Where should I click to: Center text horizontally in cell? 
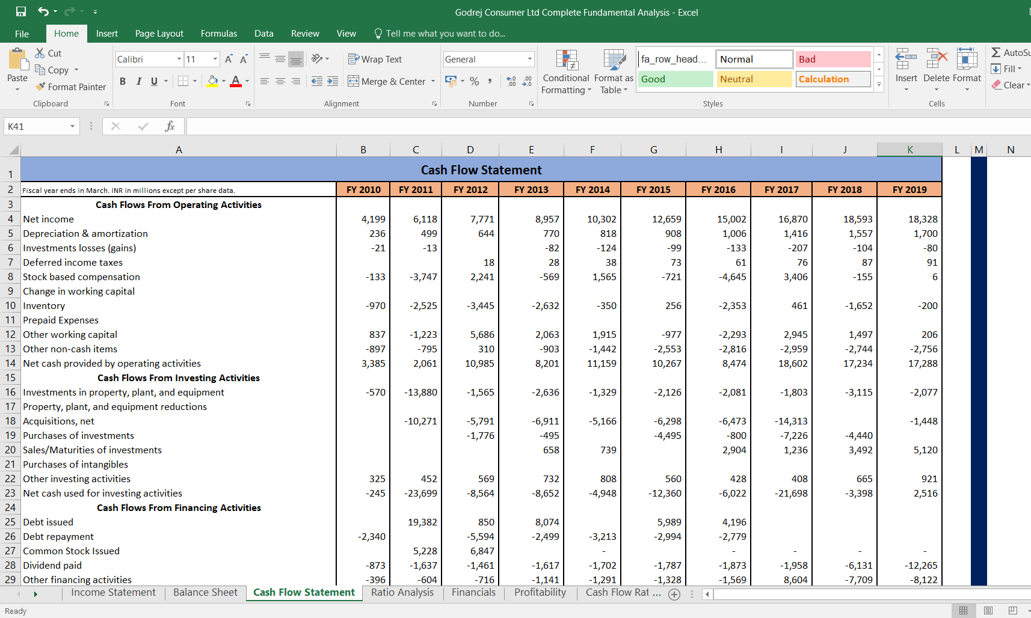(x=280, y=81)
